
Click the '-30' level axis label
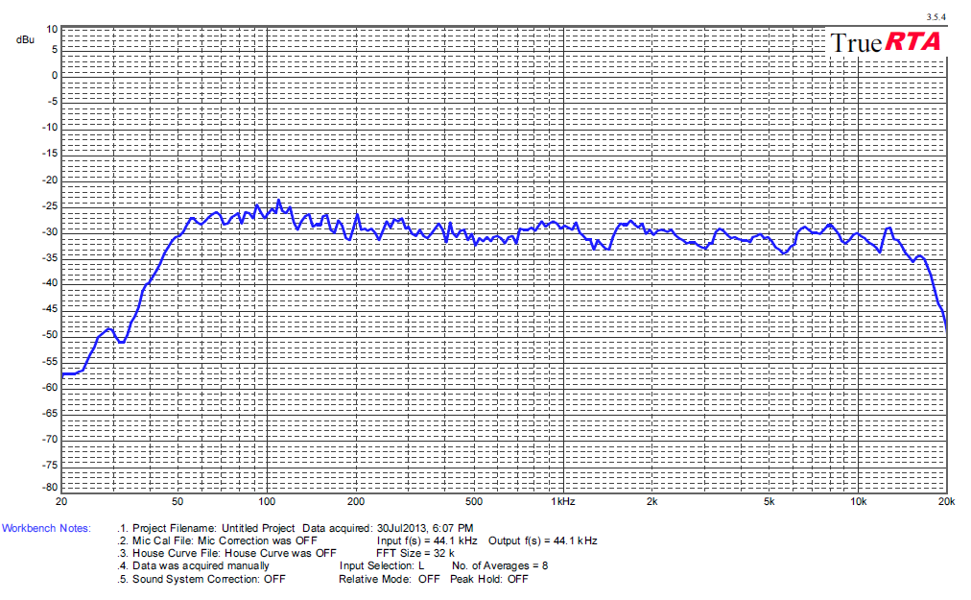(50, 231)
